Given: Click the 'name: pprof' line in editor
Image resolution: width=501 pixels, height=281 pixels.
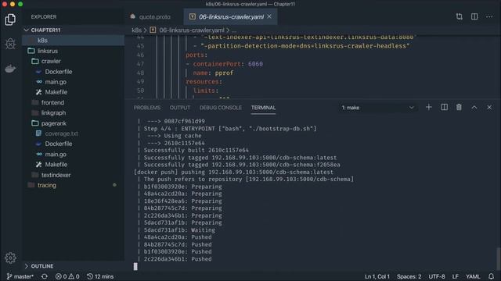Looking at the screenshot, I should 213,73.
